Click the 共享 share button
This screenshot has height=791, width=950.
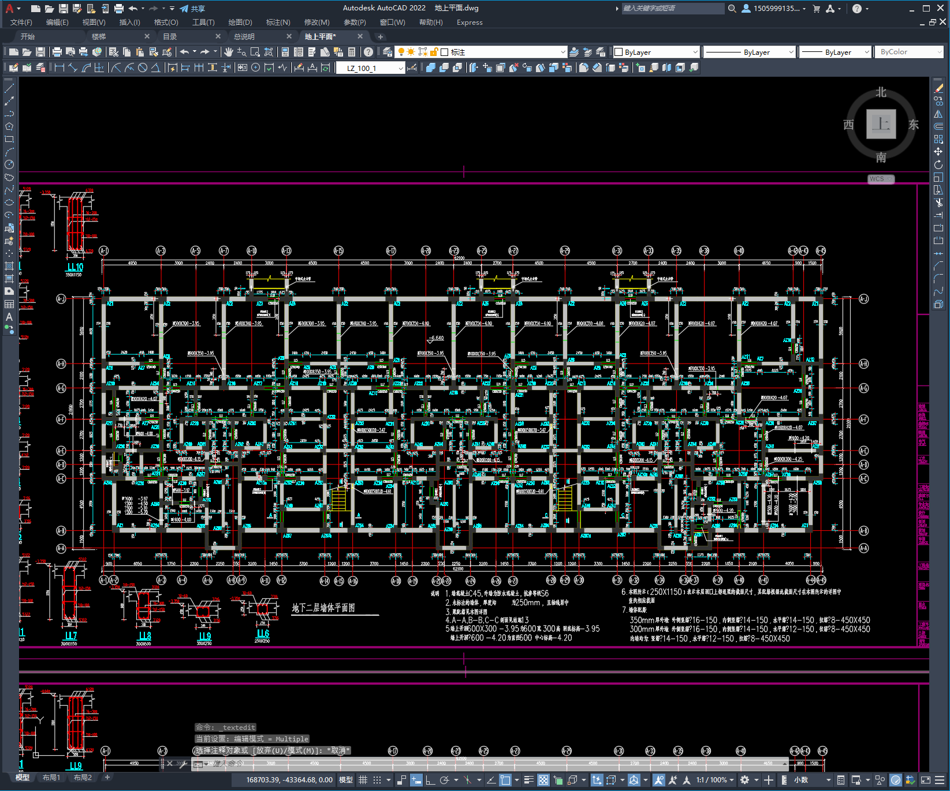pos(192,9)
